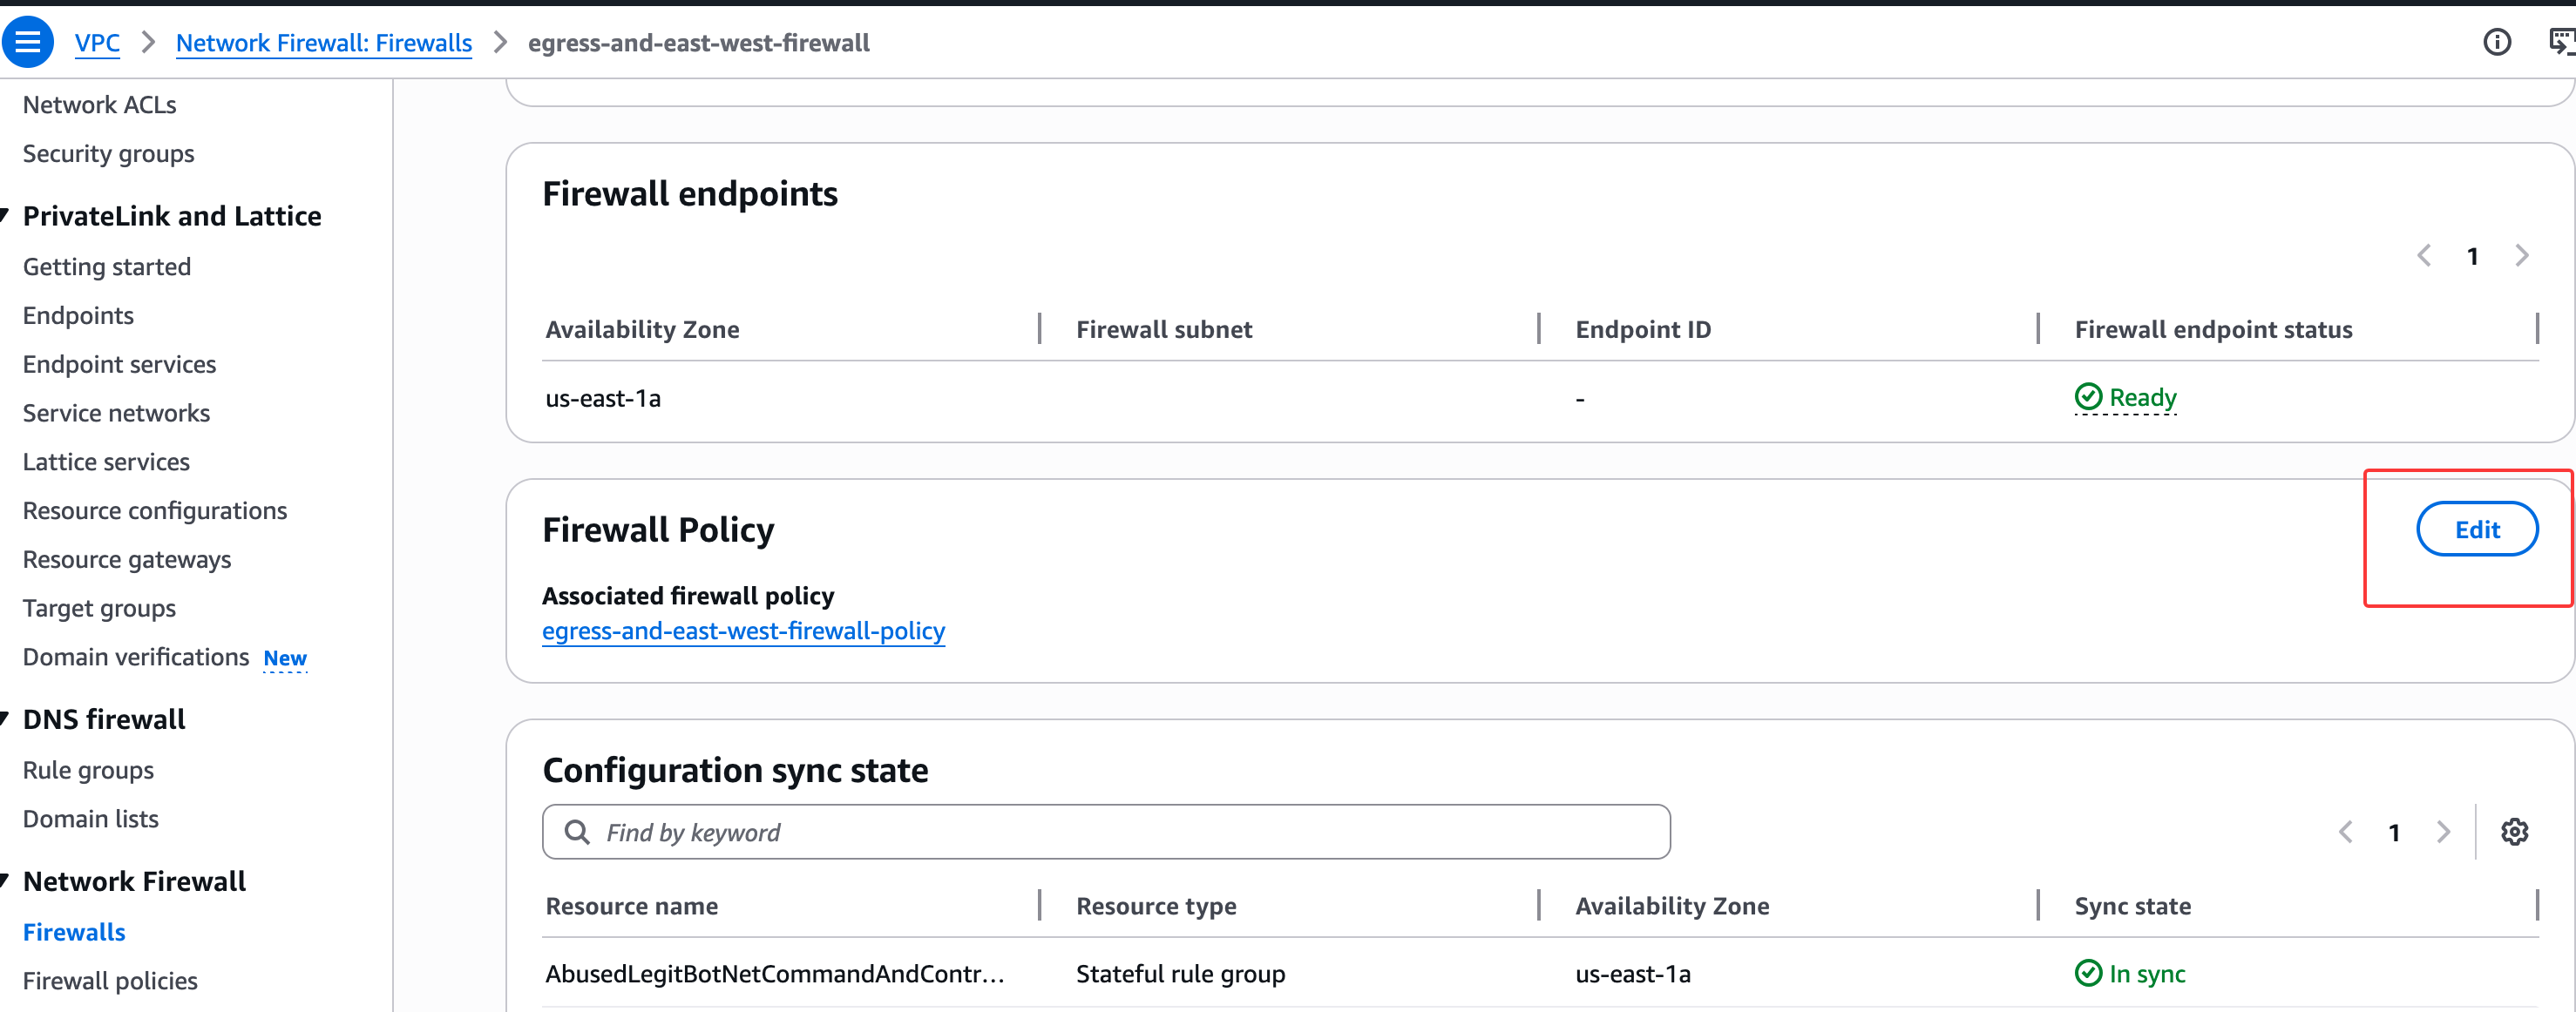
Task: Collapse the Network Firewall sidebar section
Action: (x=6, y=880)
